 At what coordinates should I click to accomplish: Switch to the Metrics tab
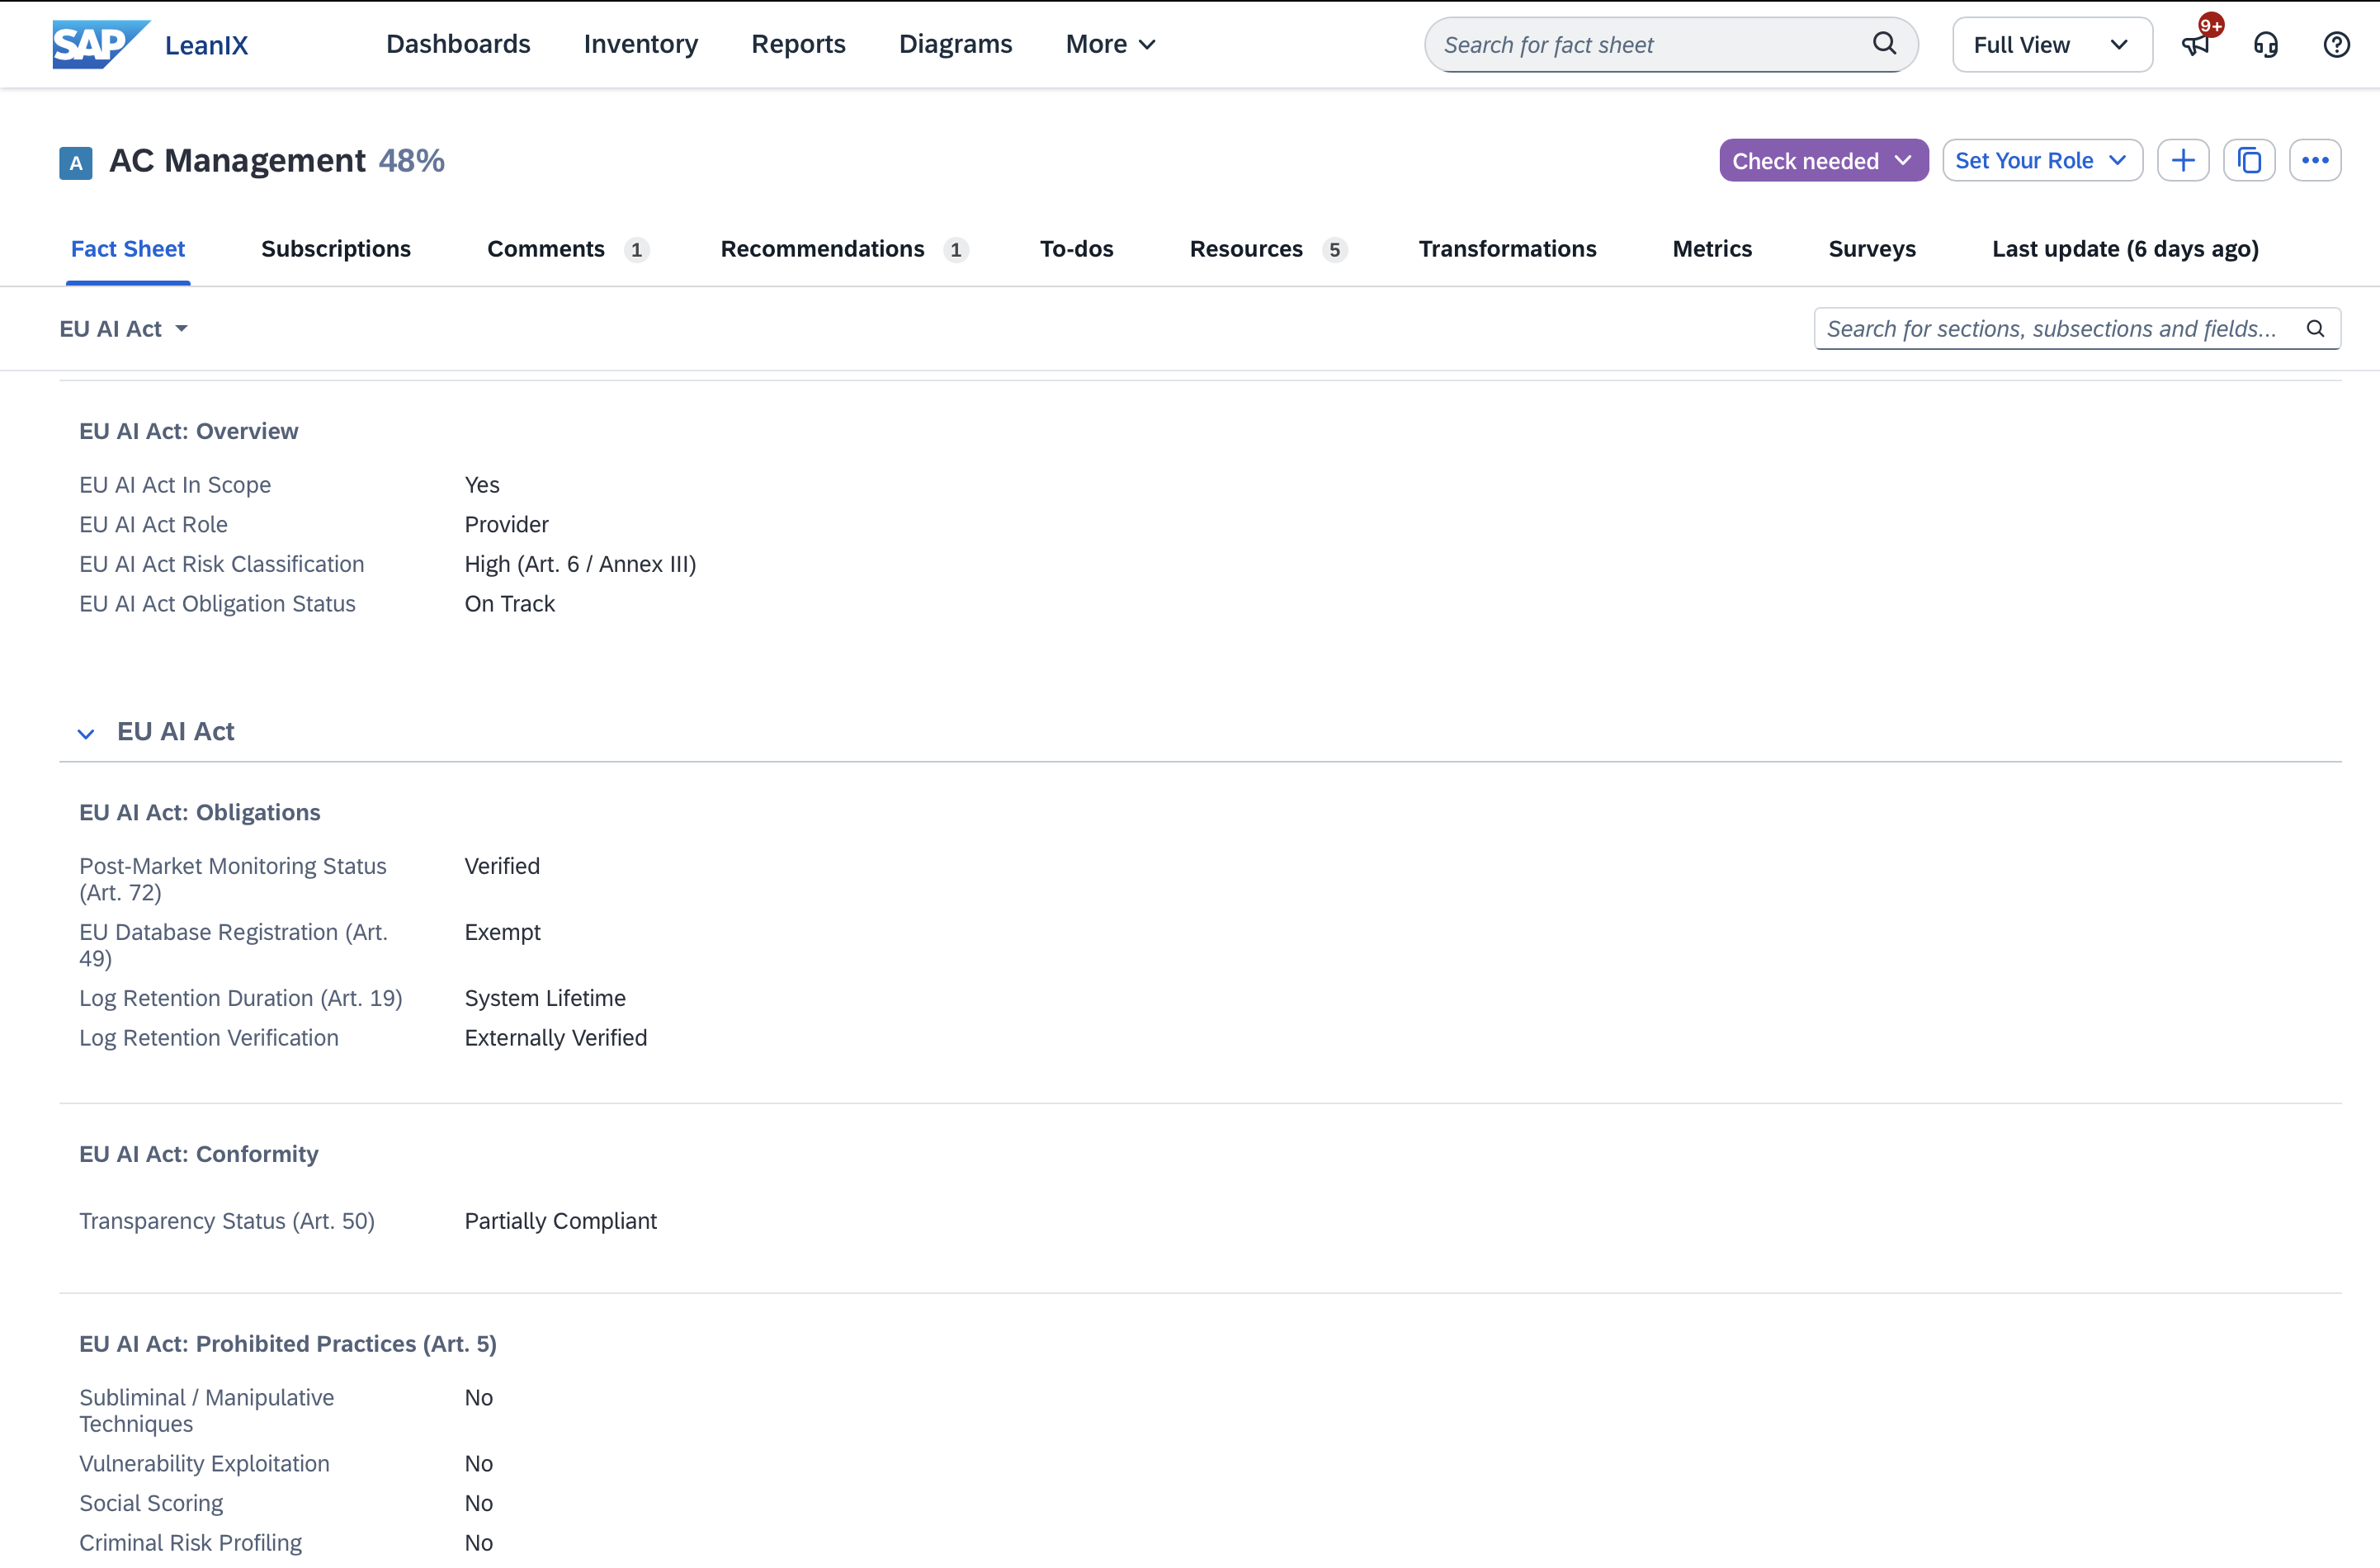[x=1712, y=249]
